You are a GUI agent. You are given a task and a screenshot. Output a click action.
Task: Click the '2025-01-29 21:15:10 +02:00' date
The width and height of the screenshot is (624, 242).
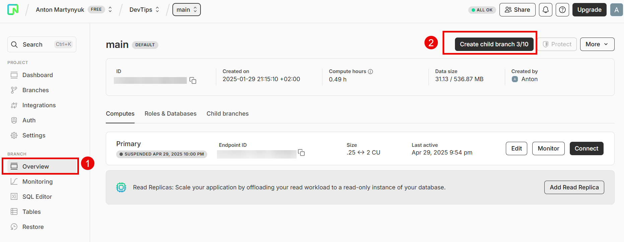pos(261,79)
